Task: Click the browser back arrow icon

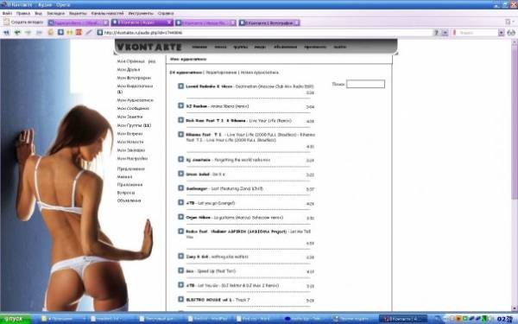Action: (17, 33)
